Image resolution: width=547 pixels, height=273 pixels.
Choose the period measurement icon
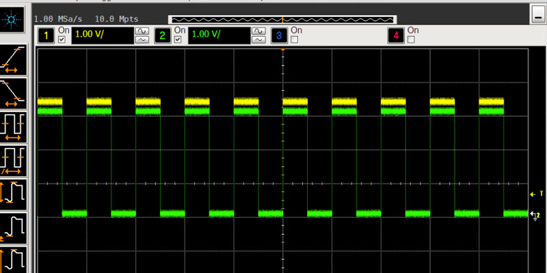coord(14,126)
